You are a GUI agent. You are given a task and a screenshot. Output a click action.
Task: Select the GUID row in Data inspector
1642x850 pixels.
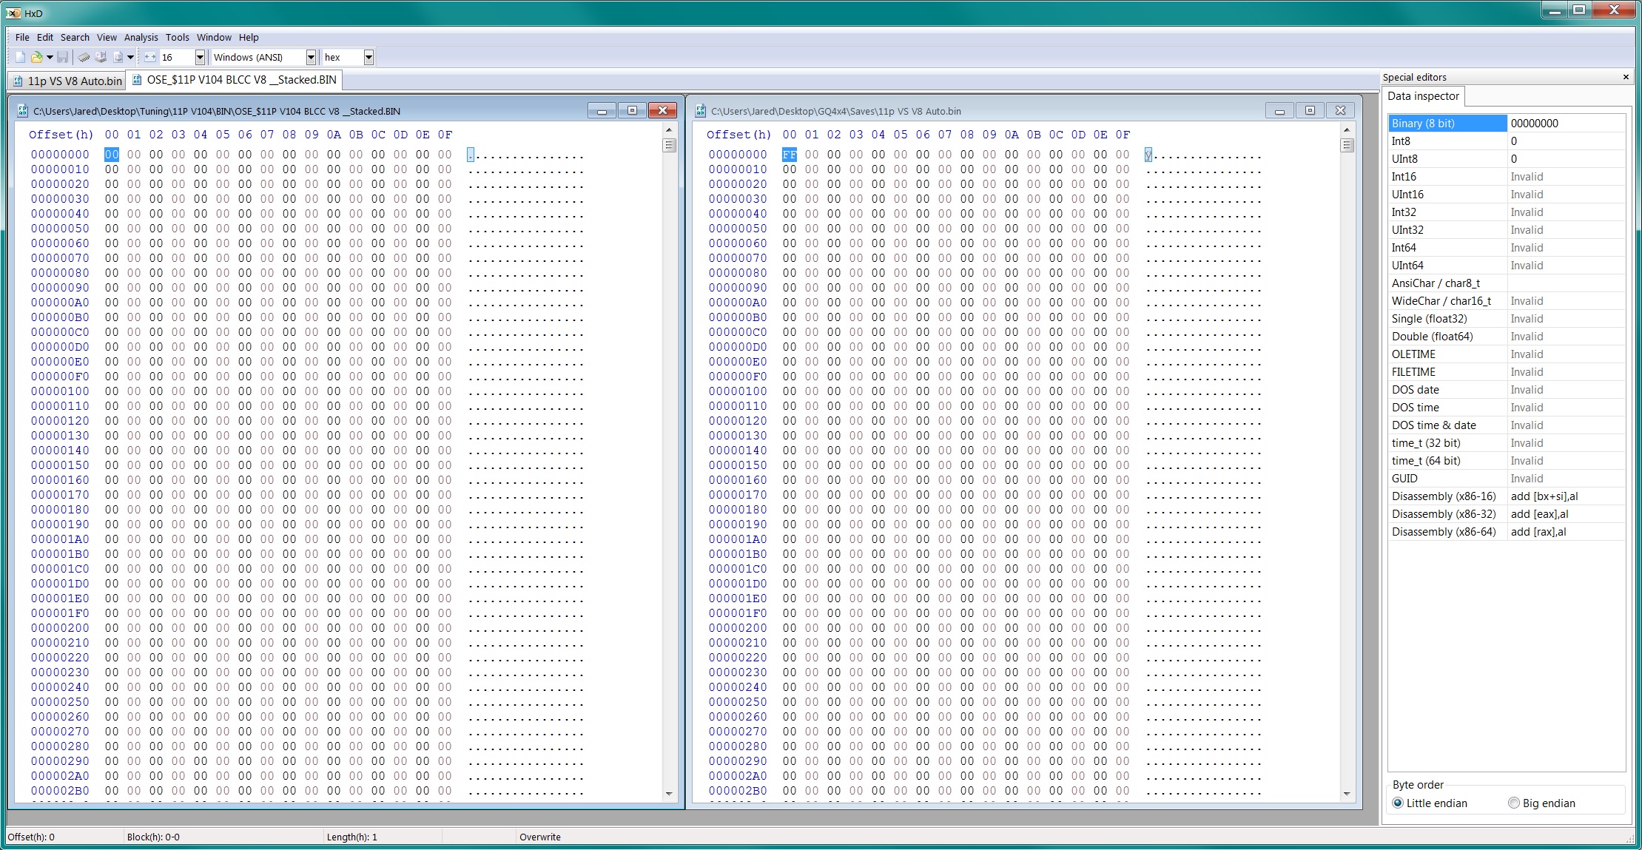click(x=1506, y=479)
